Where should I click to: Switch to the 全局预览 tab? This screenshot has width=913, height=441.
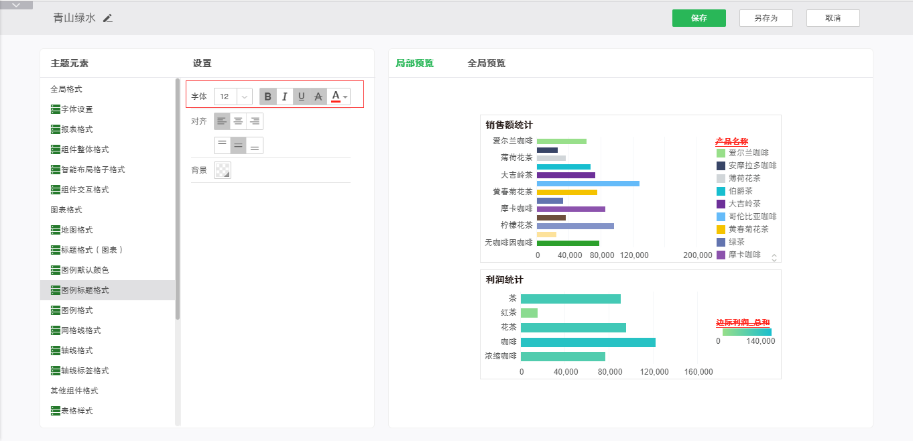coord(486,63)
